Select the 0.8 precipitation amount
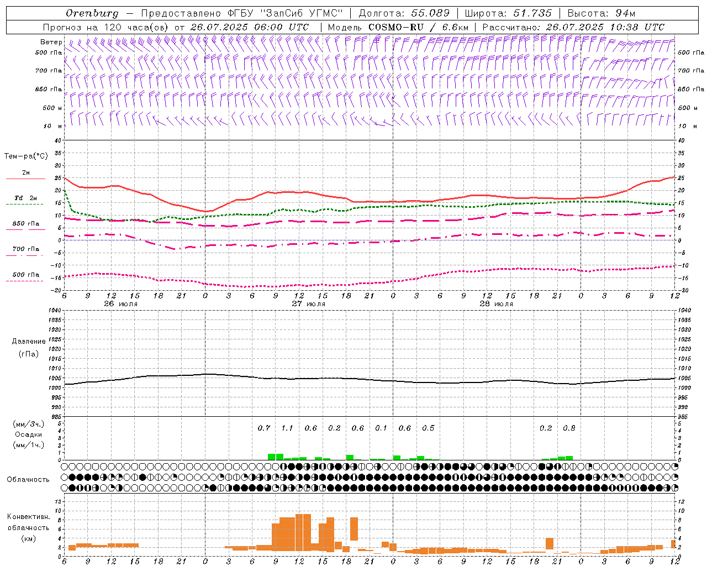 coord(569,428)
